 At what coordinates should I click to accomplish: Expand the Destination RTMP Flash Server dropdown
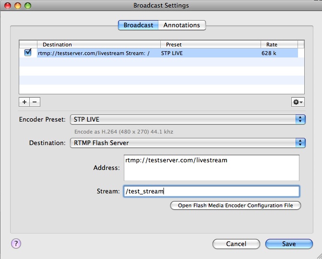(x=188, y=142)
